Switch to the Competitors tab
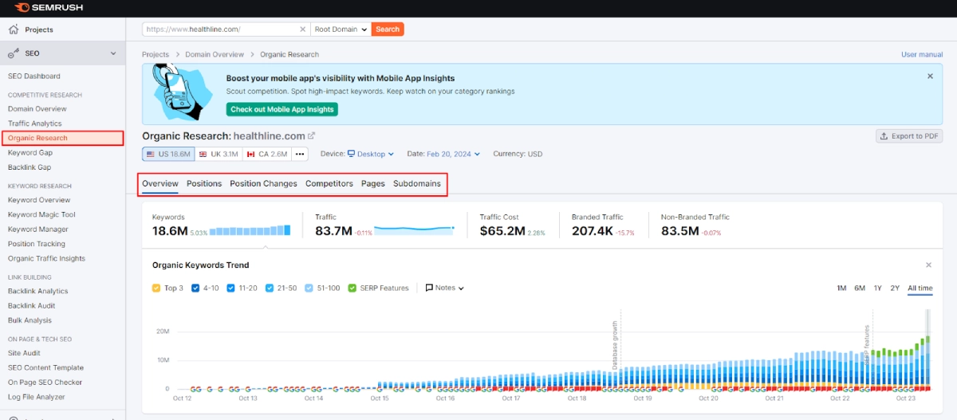 [329, 183]
